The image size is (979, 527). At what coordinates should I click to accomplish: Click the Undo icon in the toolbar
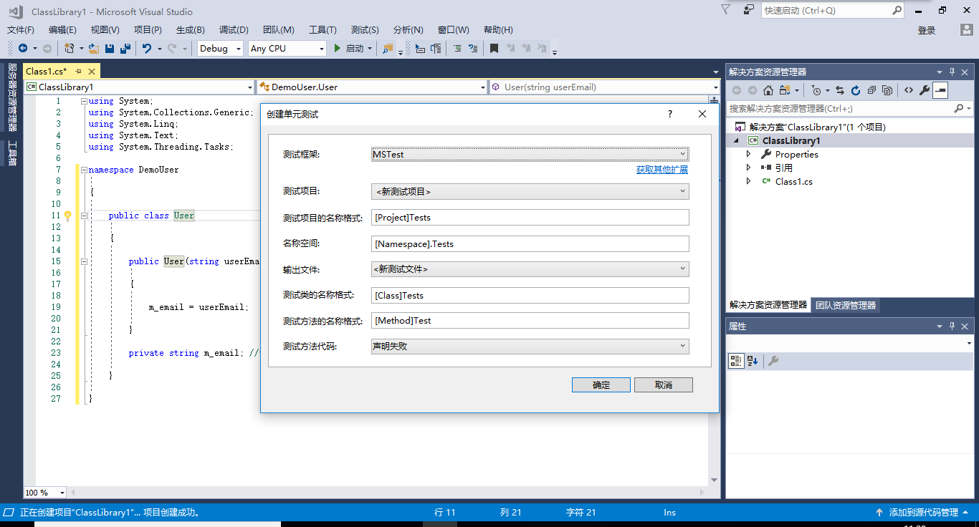[146, 49]
